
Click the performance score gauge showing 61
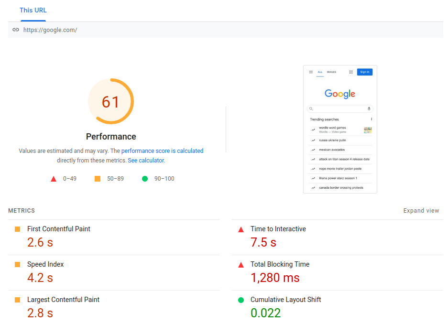[x=111, y=101]
